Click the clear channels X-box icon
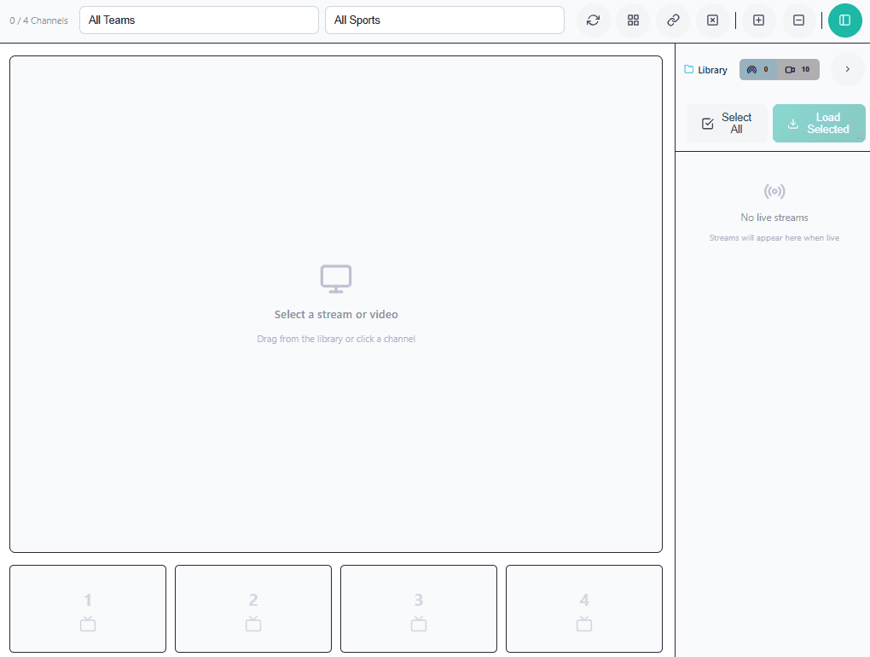Image resolution: width=870 pixels, height=657 pixels. 713,20
